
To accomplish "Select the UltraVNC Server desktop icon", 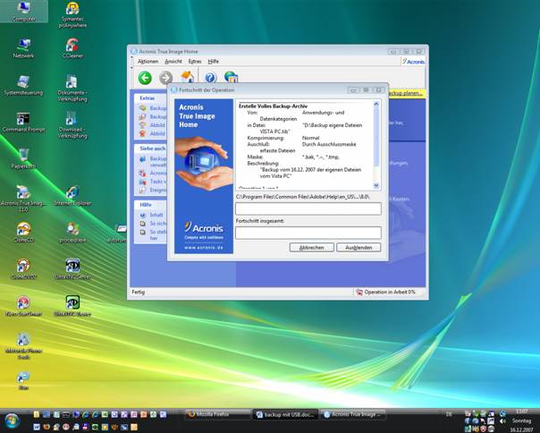I will 72,269.
